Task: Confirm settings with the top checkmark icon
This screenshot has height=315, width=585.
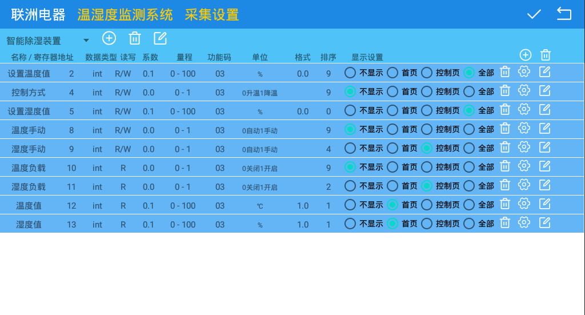Action: coord(534,14)
